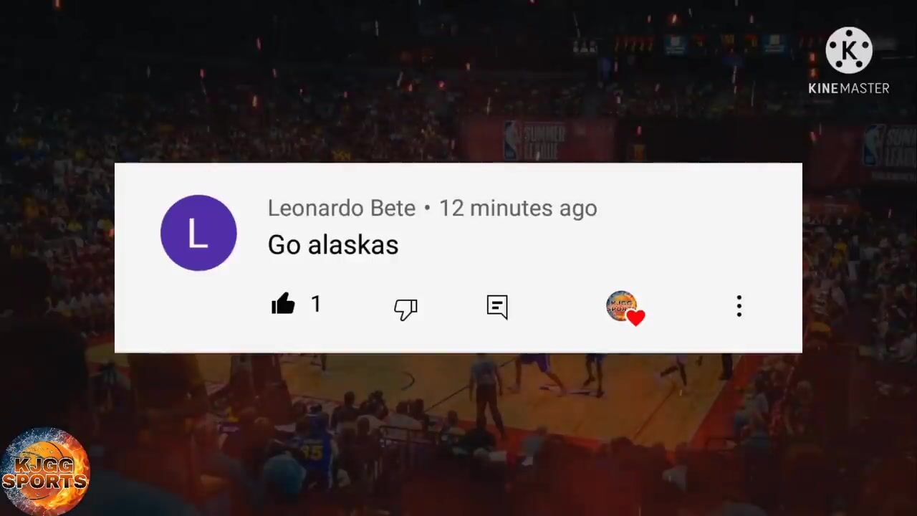This screenshot has width=917, height=516.
Task: Open the three-dot comment options menu
Action: click(x=739, y=306)
